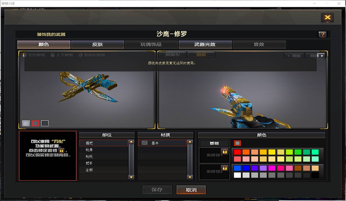Pick the selected gray swatch beside 基础
This screenshot has height=201, width=346.
(237, 143)
